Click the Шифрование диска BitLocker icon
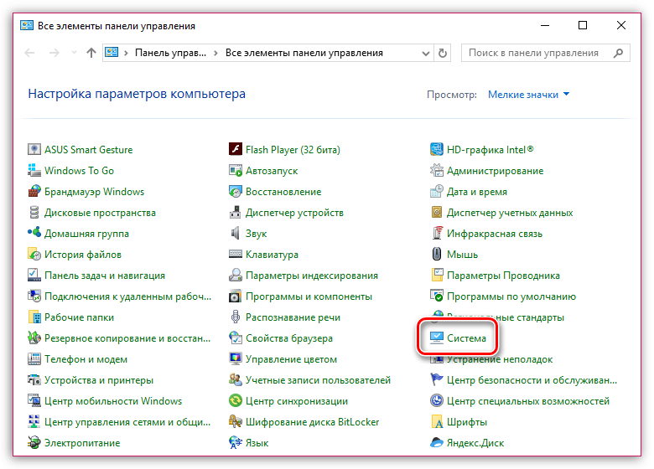 coord(236,422)
